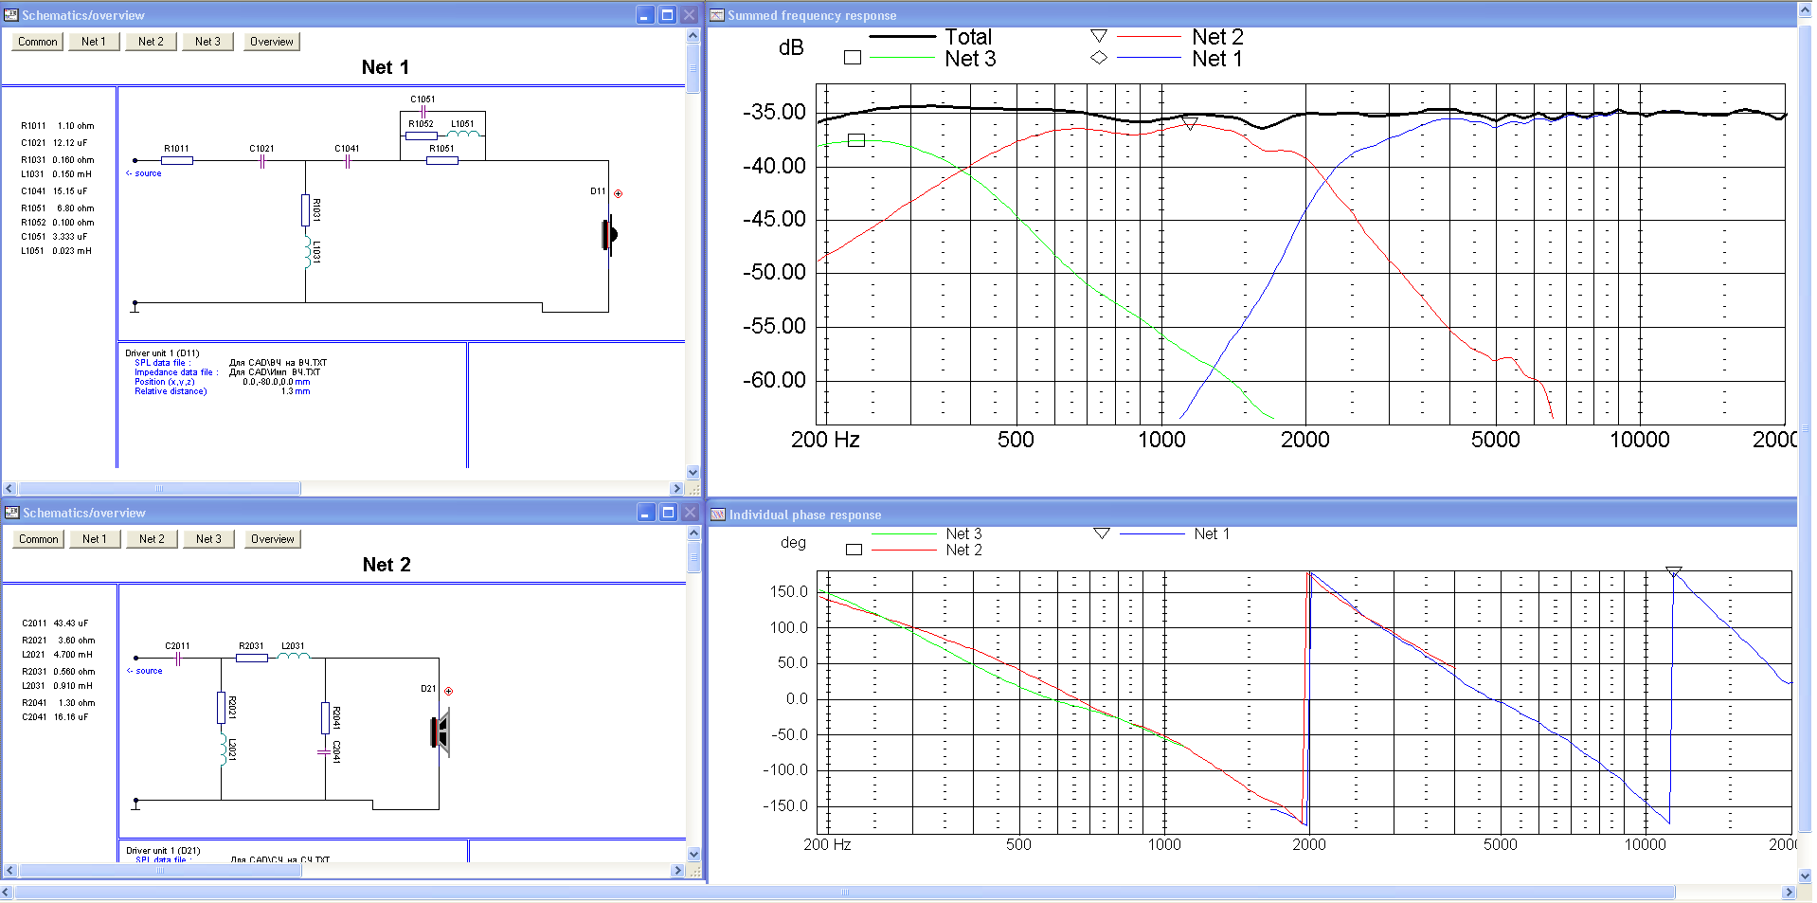This screenshot has height=903, width=1817.
Task: Click capacitor C2041 symbol in Net 2 schematic
Action: tap(325, 751)
